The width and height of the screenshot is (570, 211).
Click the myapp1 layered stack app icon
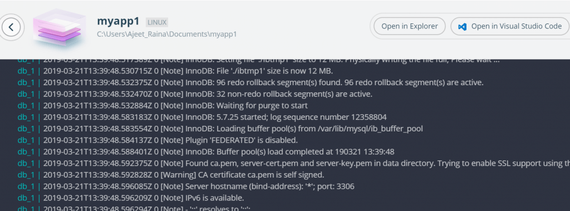(60, 27)
